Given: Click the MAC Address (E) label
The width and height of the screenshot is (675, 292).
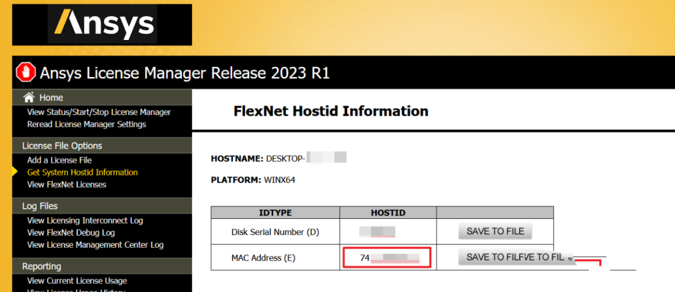Looking at the screenshot, I should click(x=264, y=258).
